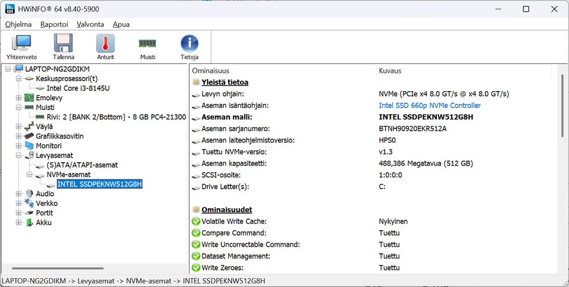This screenshot has height=287, width=569.
Task: Click green check icon beside Dataset Management
Action: coord(196,256)
